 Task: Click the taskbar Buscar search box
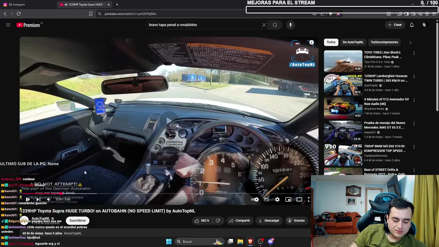click(200, 242)
